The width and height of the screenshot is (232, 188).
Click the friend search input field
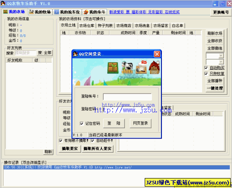click(x=25, y=53)
